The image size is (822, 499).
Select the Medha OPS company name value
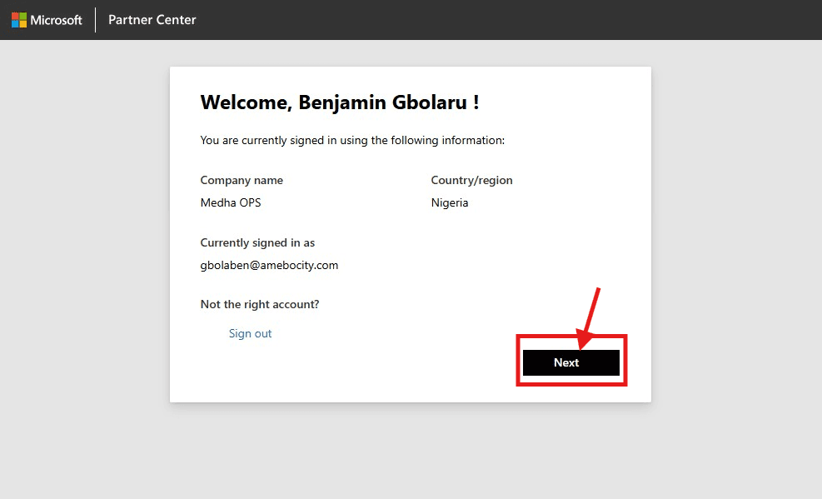click(231, 202)
